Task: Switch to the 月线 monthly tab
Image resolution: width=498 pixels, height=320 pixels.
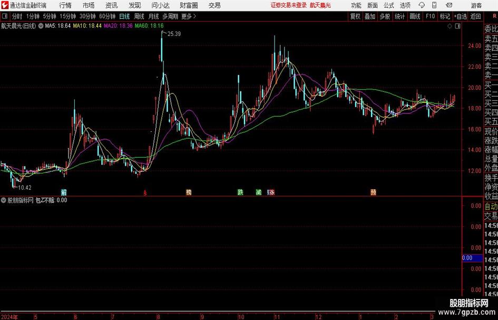Action: click(153, 16)
